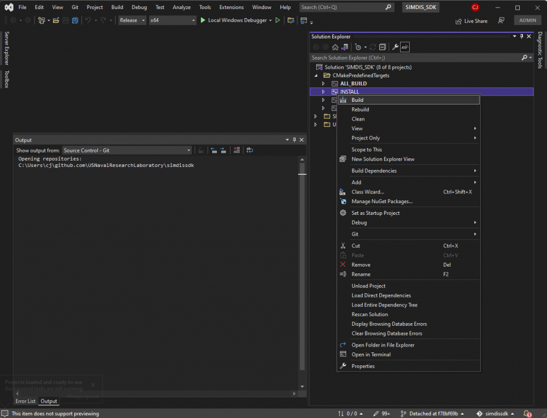Click Start Without Debugging outline play icon
The width and height of the screenshot is (547, 418).
[x=278, y=20]
